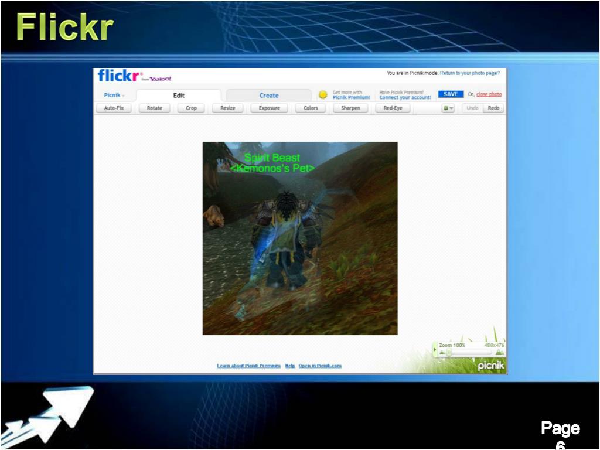
Task: Open the Resize tool
Action: [228, 108]
